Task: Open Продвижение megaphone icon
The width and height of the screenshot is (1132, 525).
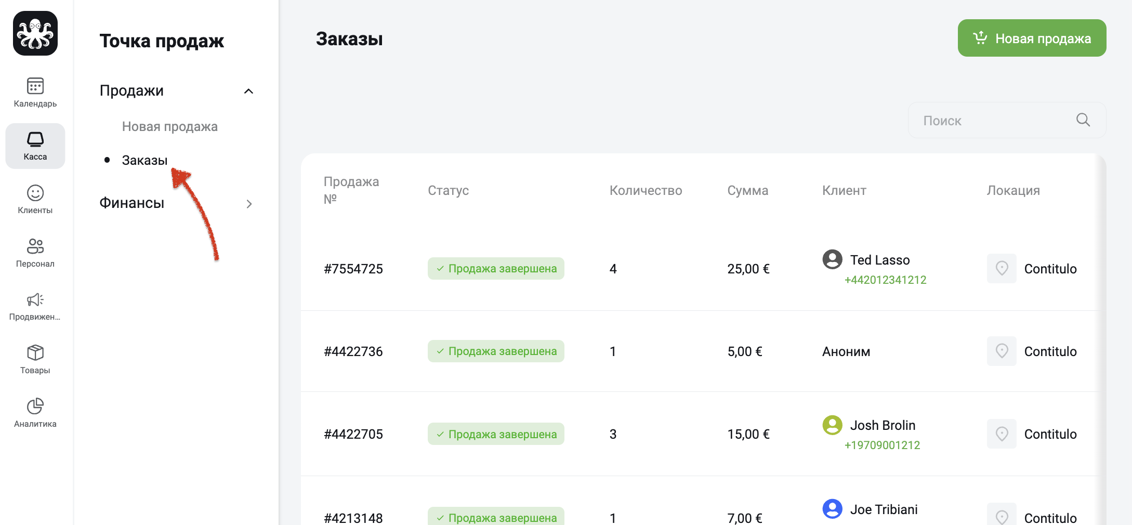Action: [x=35, y=299]
